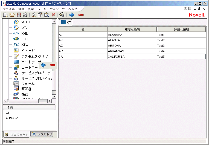Click the 証明書 certificate icon
This screenshot has width=209, height=145.
[16, 89]
